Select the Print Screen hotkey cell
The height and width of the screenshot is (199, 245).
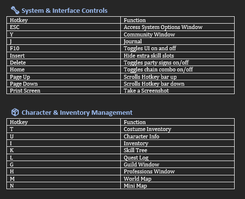pos(64,91)
